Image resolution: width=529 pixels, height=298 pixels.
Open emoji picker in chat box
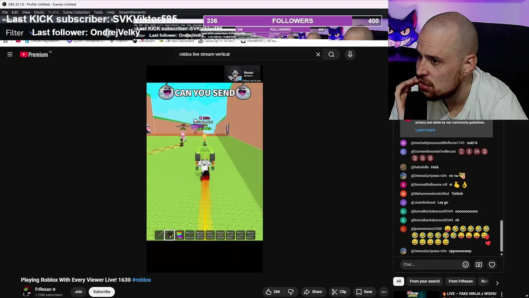(465, 264)
